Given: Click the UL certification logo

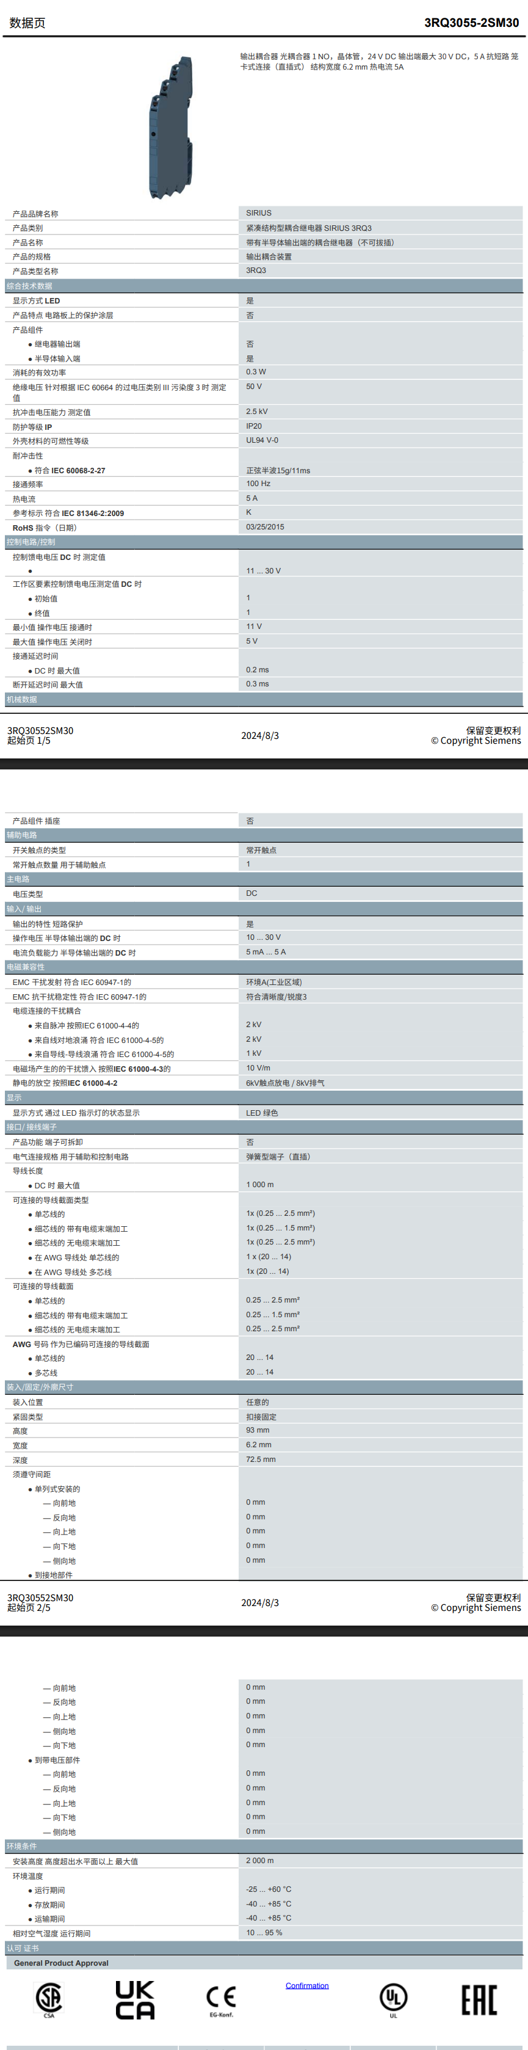Looking at the screenshot, I should (x=393, y=2000).
